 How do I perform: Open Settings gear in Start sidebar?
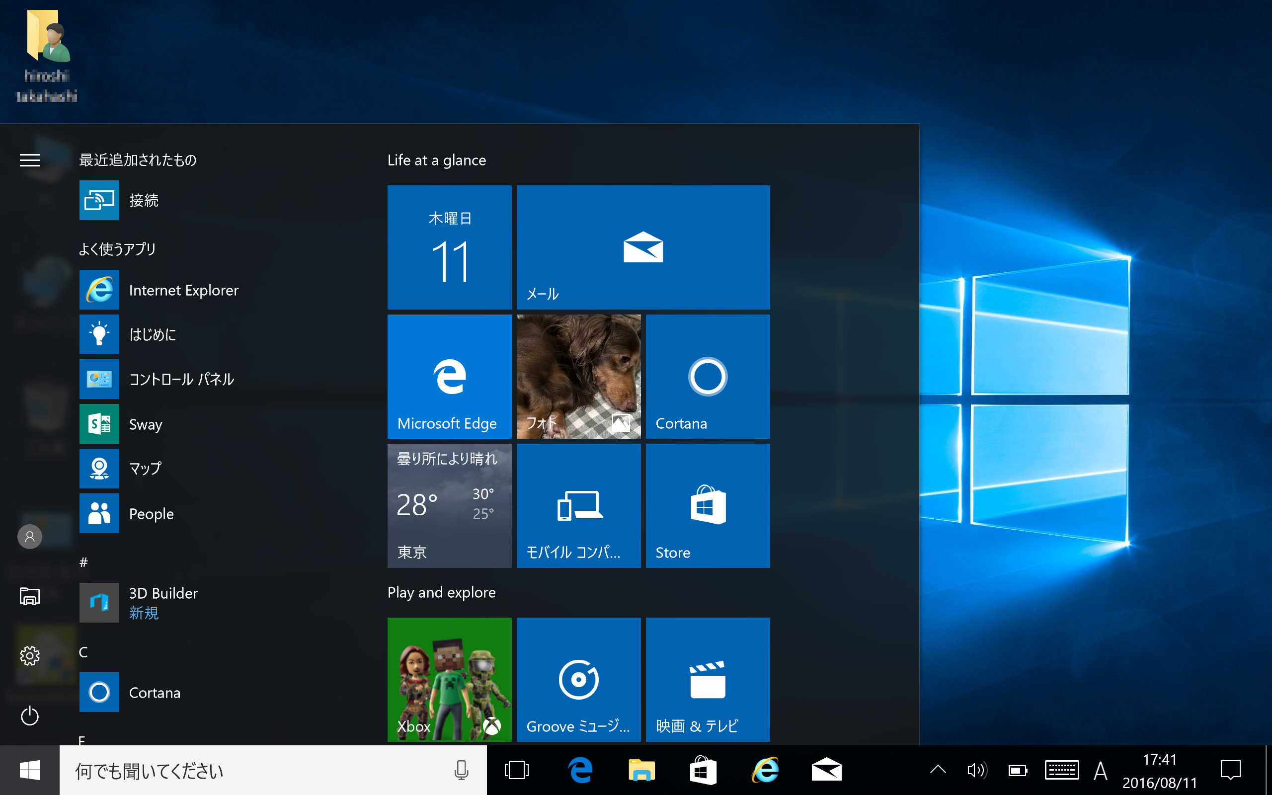[x=30, y=656]
